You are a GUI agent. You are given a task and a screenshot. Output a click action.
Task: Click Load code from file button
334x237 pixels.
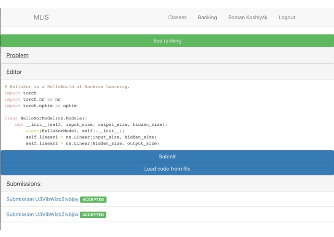tap(167, 169)
